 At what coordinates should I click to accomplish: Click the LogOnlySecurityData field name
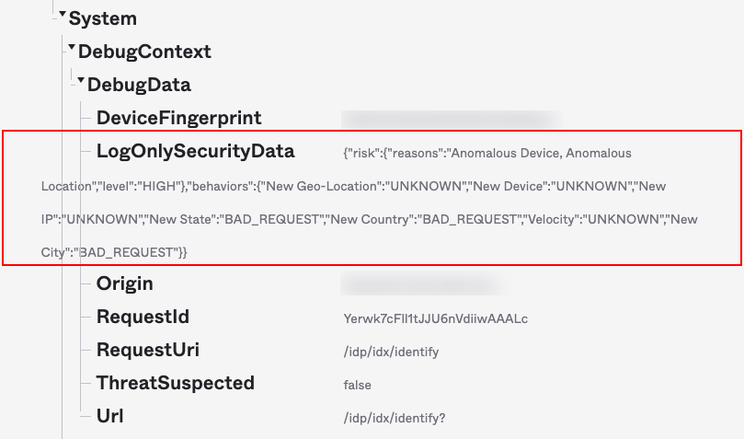[195, 151]
